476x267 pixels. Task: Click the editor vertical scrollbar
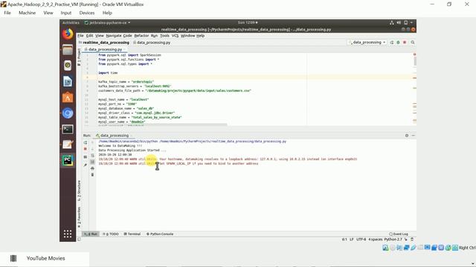[415, 61]
